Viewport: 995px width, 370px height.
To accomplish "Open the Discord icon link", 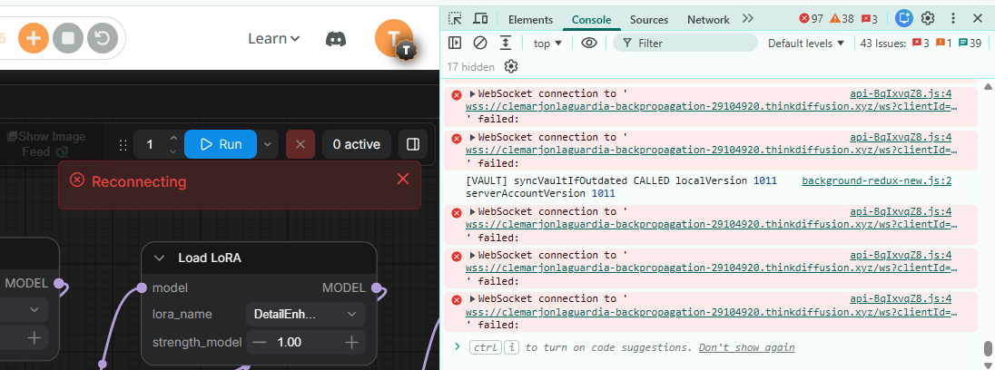I will coord(336,39).
